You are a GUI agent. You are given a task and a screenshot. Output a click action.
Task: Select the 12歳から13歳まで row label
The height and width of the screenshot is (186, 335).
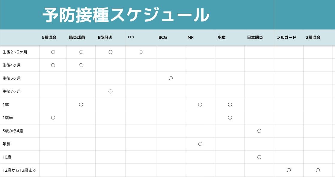(x=19, y=170)
